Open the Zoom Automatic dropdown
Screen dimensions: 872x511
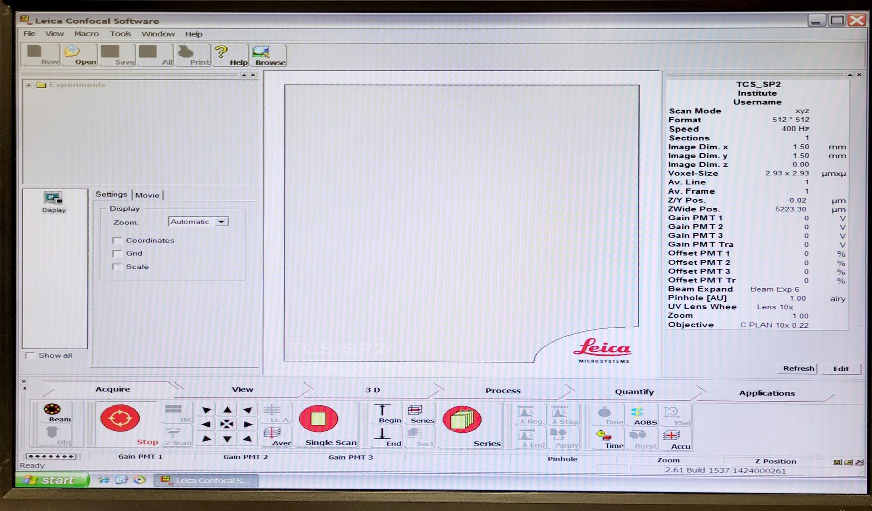point(221,222)
